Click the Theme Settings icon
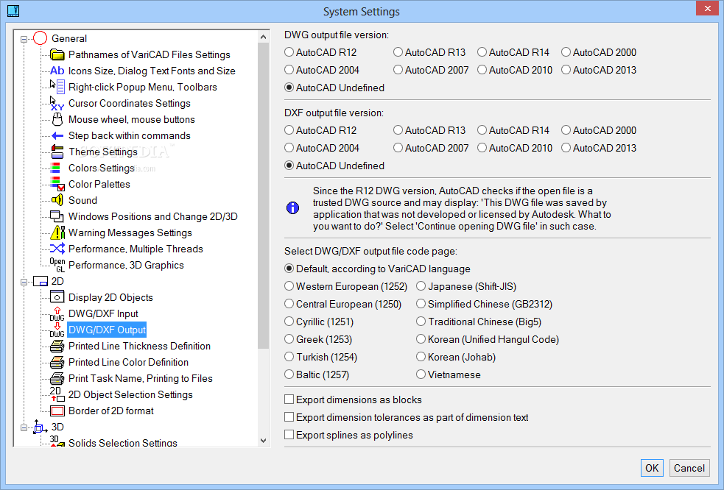Screen dimensions: 724x490 pos(57,152)
